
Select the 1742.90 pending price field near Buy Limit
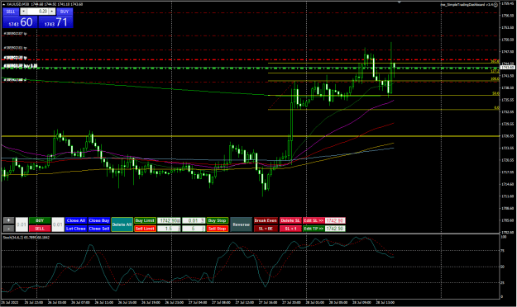tap(169, 220)
